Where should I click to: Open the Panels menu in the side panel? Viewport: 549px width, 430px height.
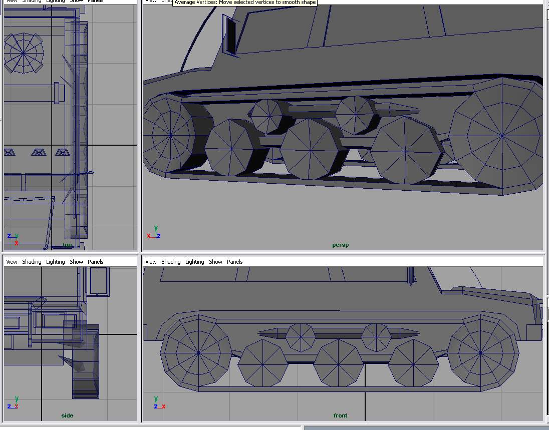tap(95, 262)
